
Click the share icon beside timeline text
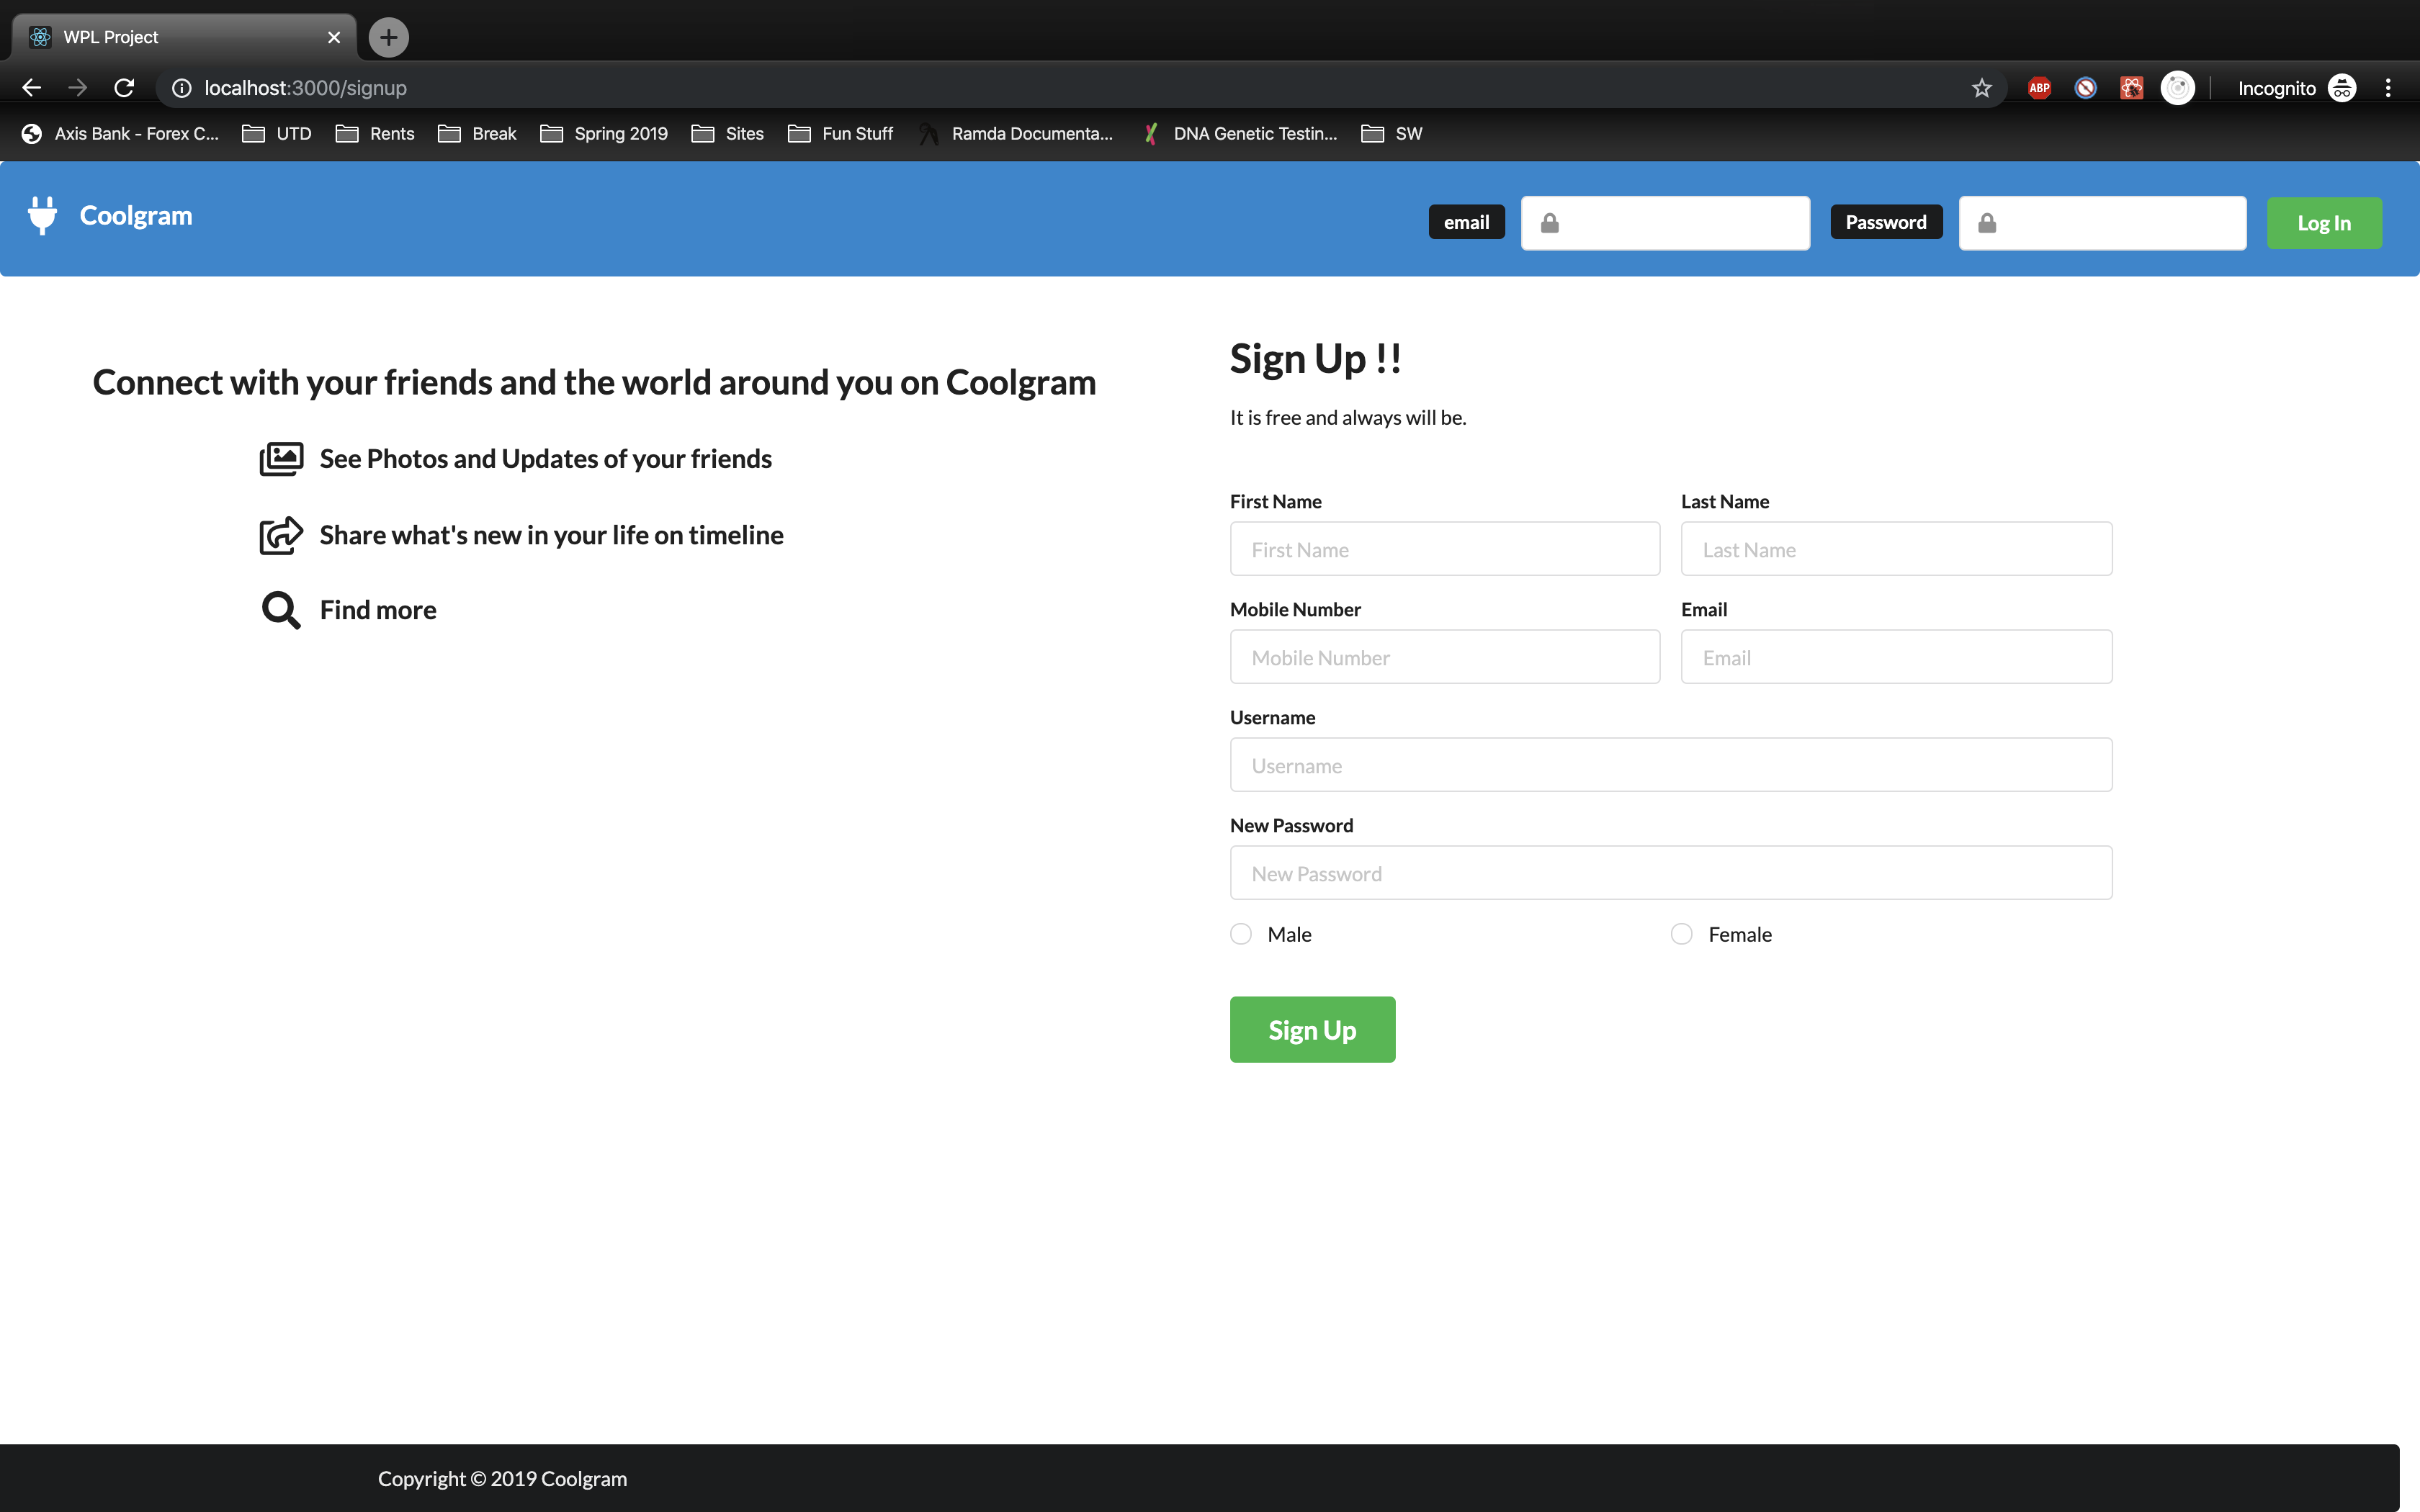point(281,535)
